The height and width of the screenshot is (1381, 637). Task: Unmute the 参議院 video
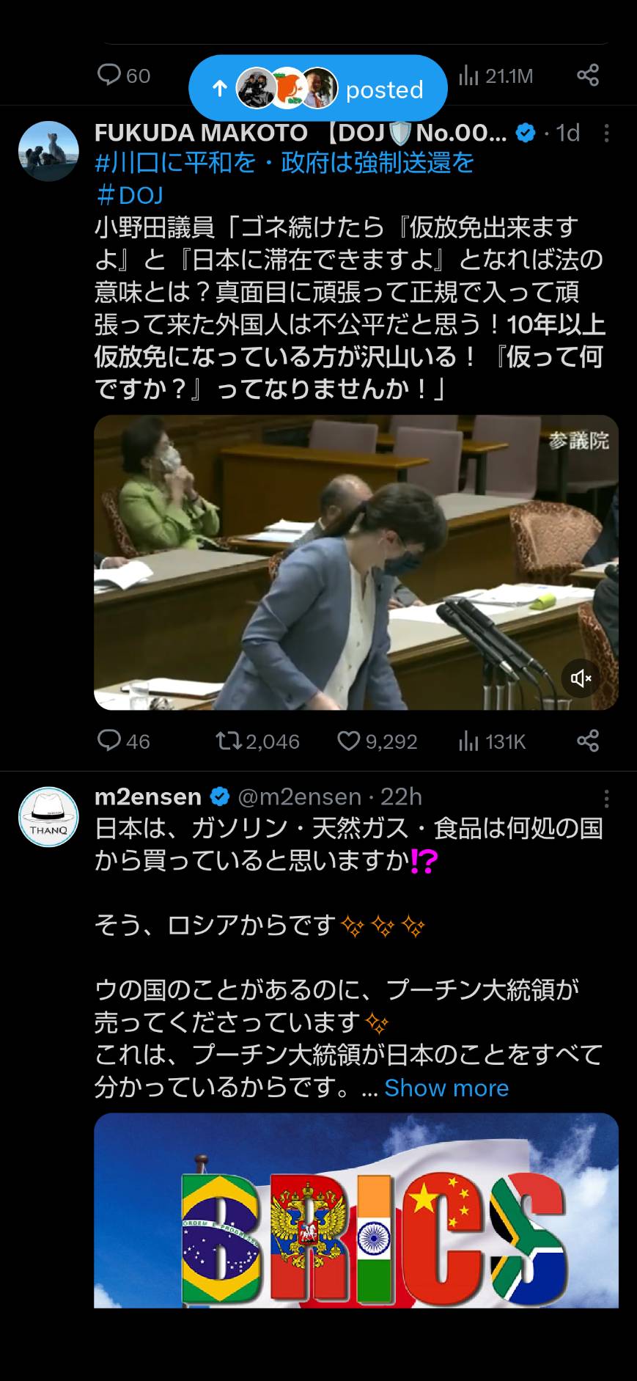[x=581, y=678]
